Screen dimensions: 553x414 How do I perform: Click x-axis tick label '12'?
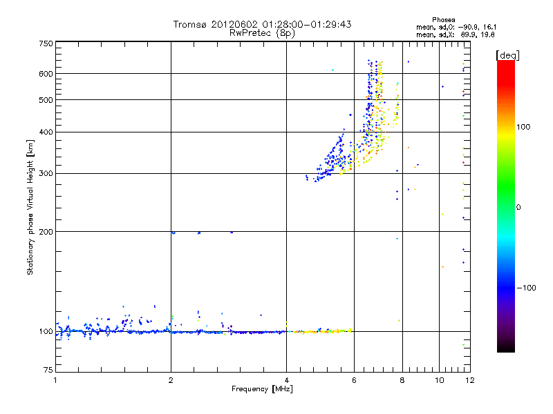point(470,380)
